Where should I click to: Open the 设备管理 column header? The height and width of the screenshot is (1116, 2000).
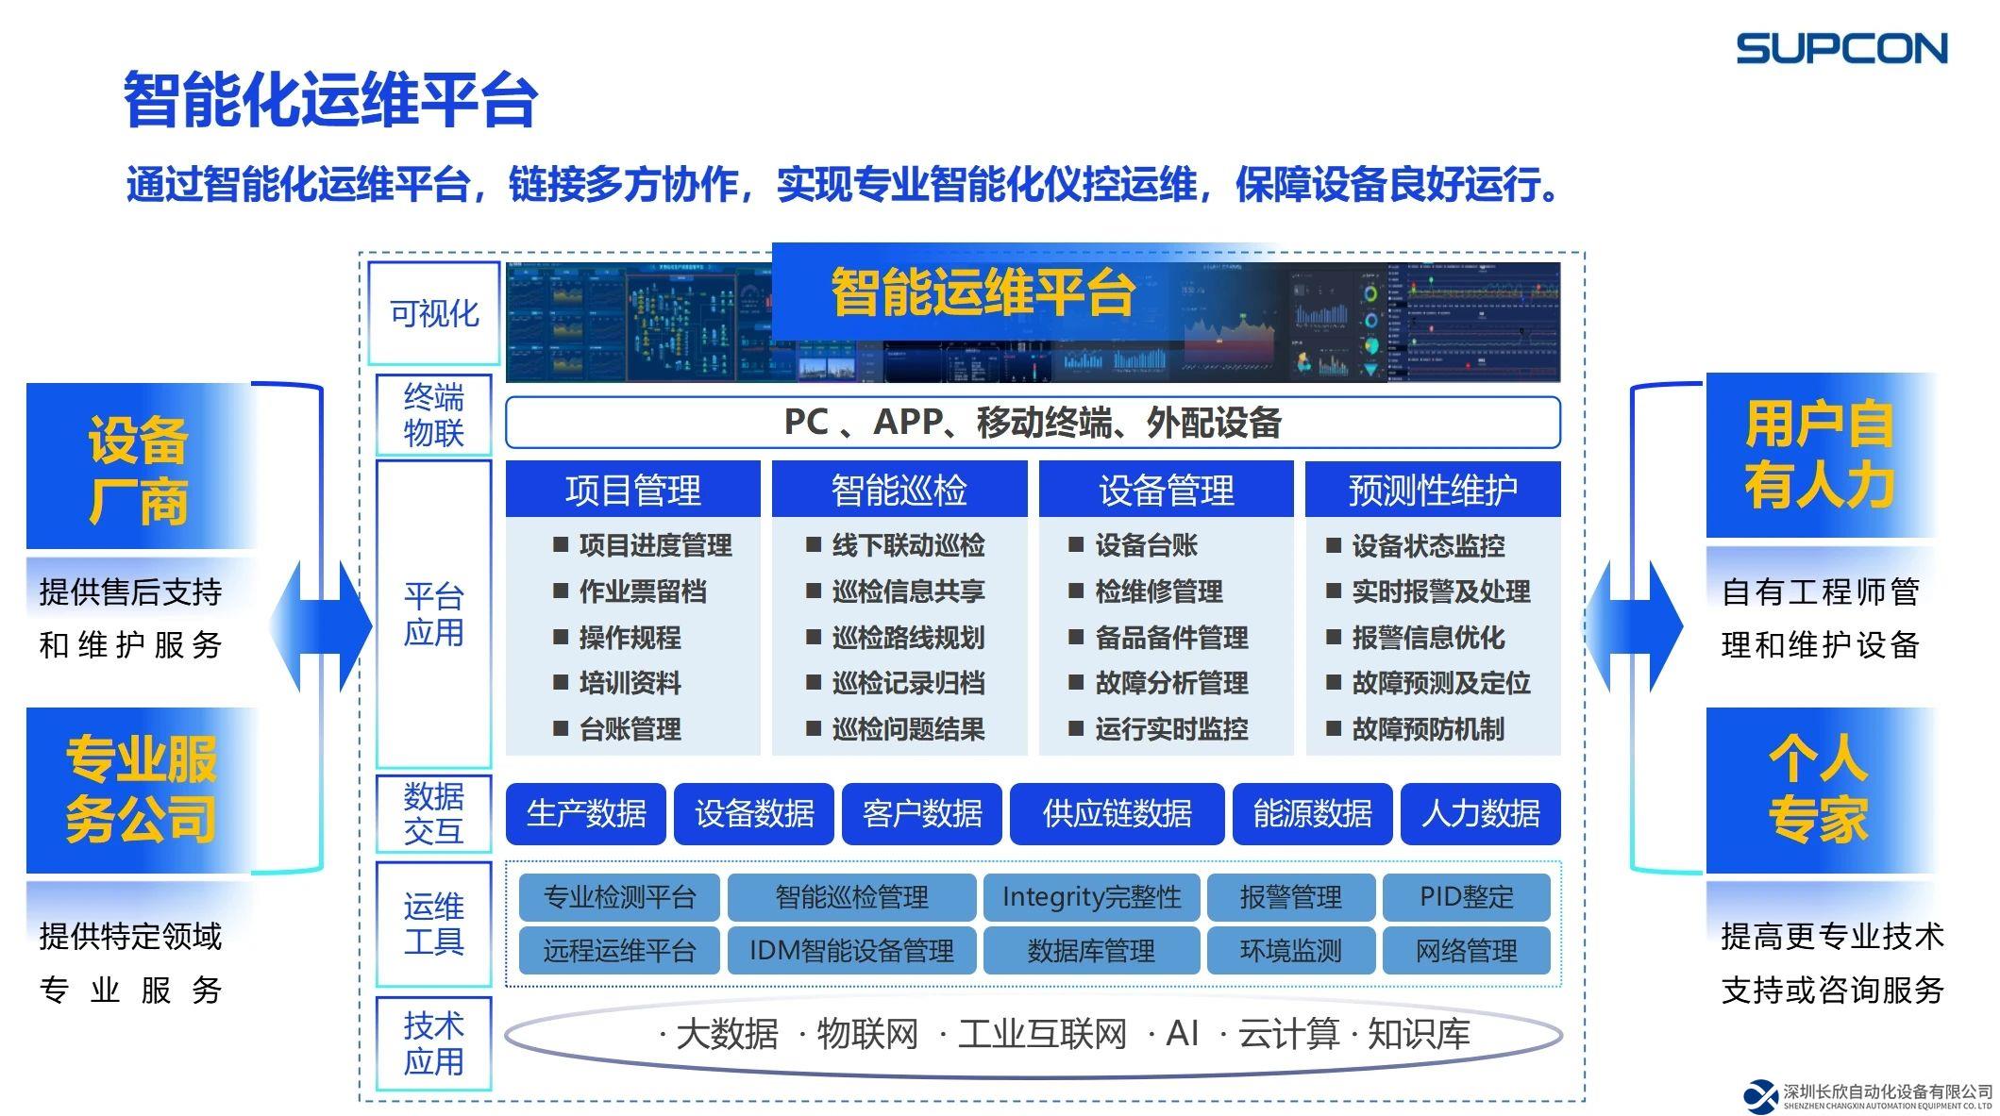tap(1166, 490)
